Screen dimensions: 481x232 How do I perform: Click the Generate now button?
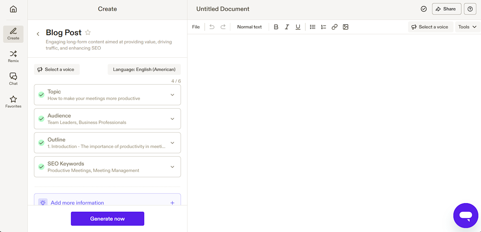108,219
